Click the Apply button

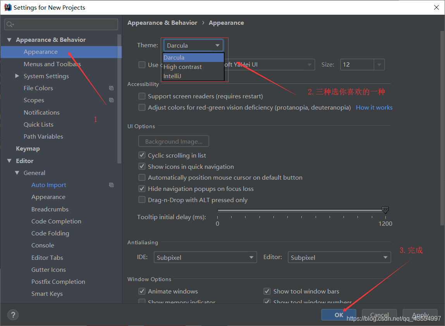(420, 315)
